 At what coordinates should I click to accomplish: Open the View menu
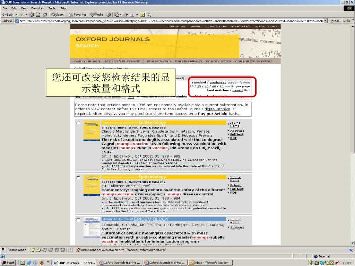click(24, 8)
